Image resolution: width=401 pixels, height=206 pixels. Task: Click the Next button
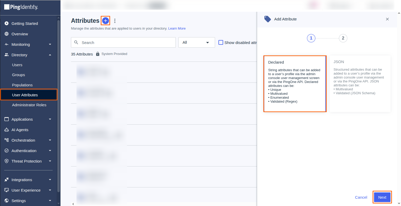pos(382,197)
